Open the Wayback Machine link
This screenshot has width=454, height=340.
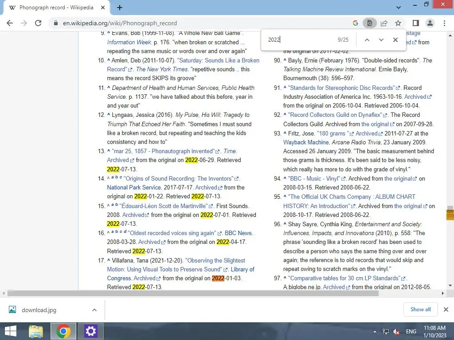(306, 143)
